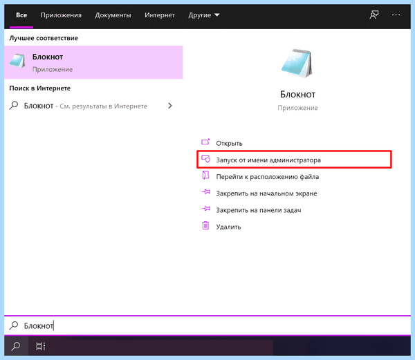
Task: Click Закрепить на начальном экране
Action: tap(266, 193)
